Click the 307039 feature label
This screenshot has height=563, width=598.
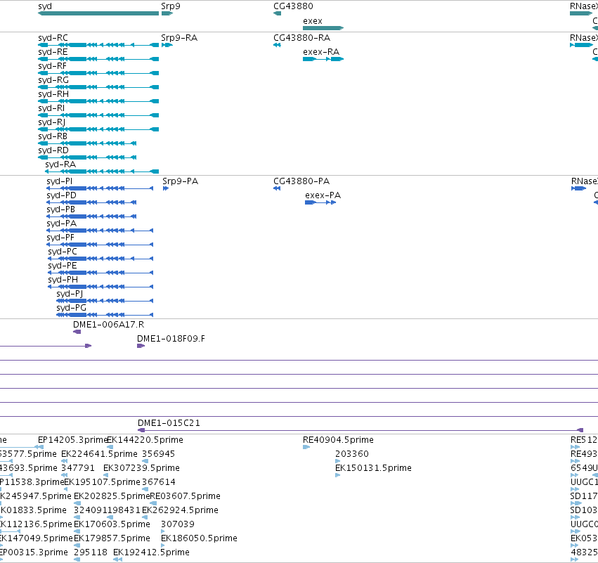(178, 524)
